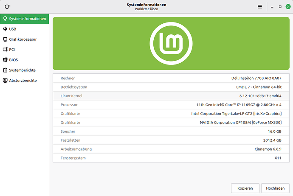Viewport: 293px width, 196px height.
Task: Click the subtitle Probleme lösen
Action: click(146, 9)
